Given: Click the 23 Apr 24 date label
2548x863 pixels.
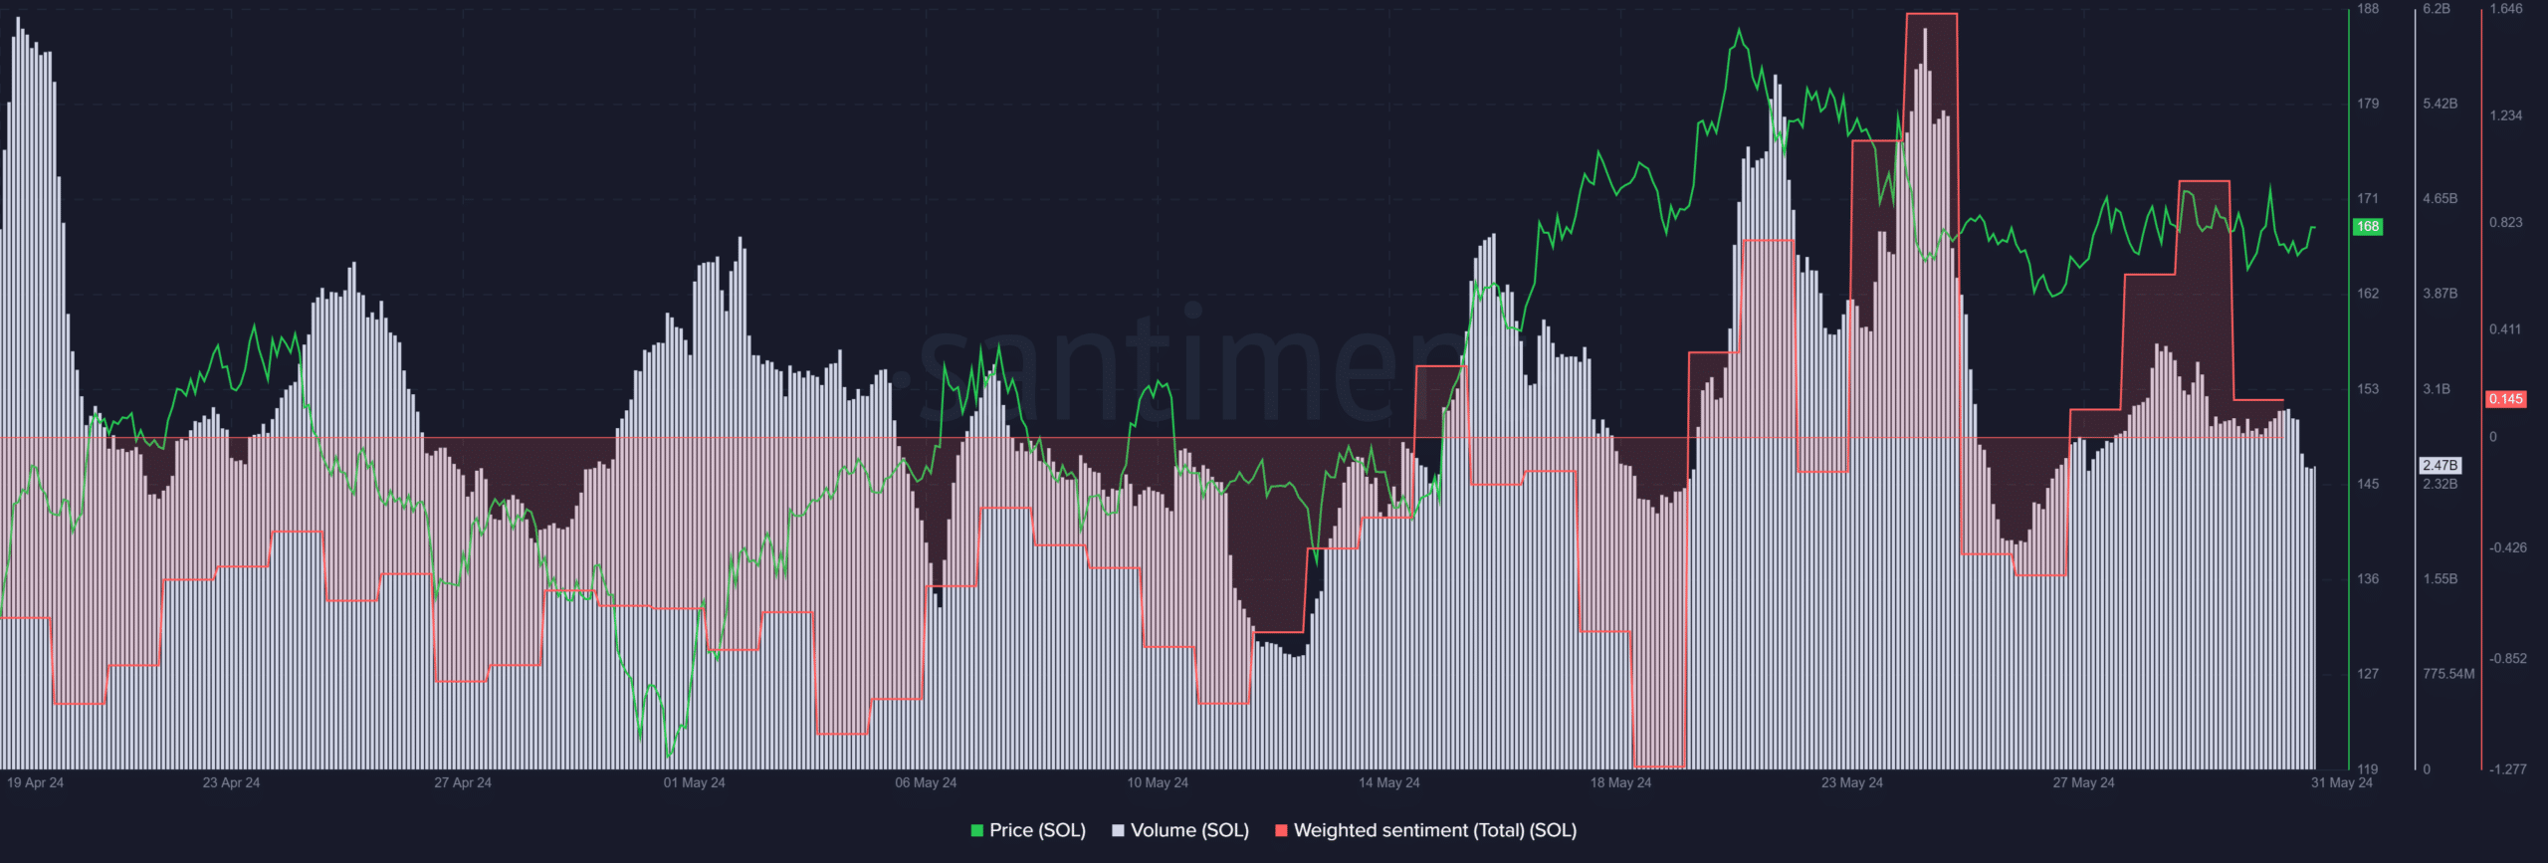Looking at the screenshot, I should (x=231, y=783).
